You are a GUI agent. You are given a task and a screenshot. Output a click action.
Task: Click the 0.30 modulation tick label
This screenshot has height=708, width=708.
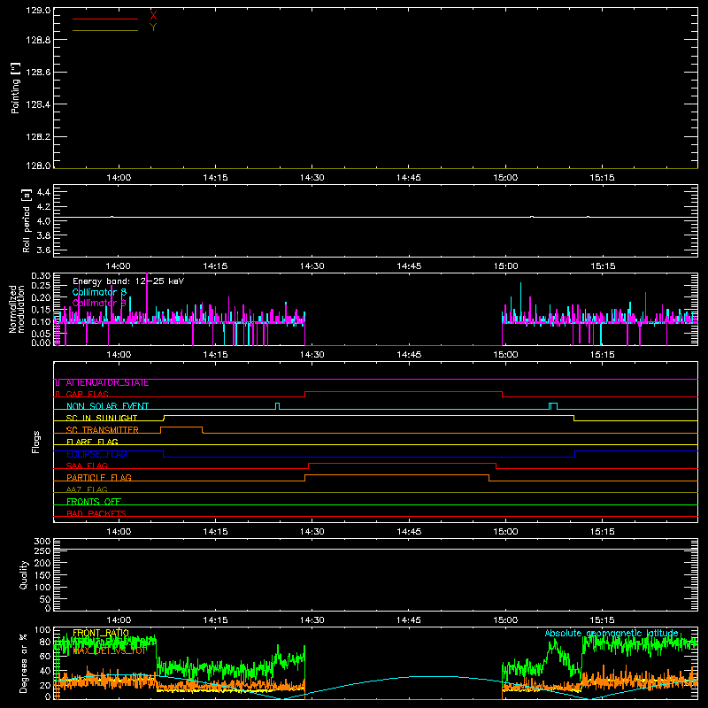click(41, 276)
